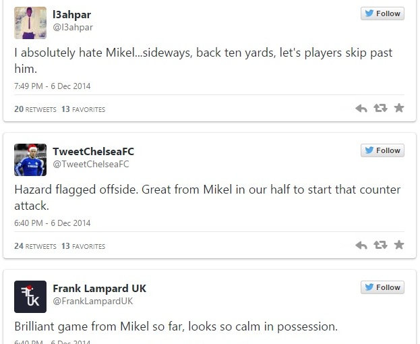
Task: Open l3ahpar's profile picture
Action: (x=30, y=23)
